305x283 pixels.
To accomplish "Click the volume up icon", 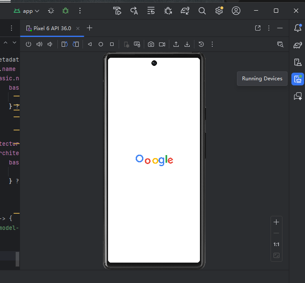I will (40, 44).
